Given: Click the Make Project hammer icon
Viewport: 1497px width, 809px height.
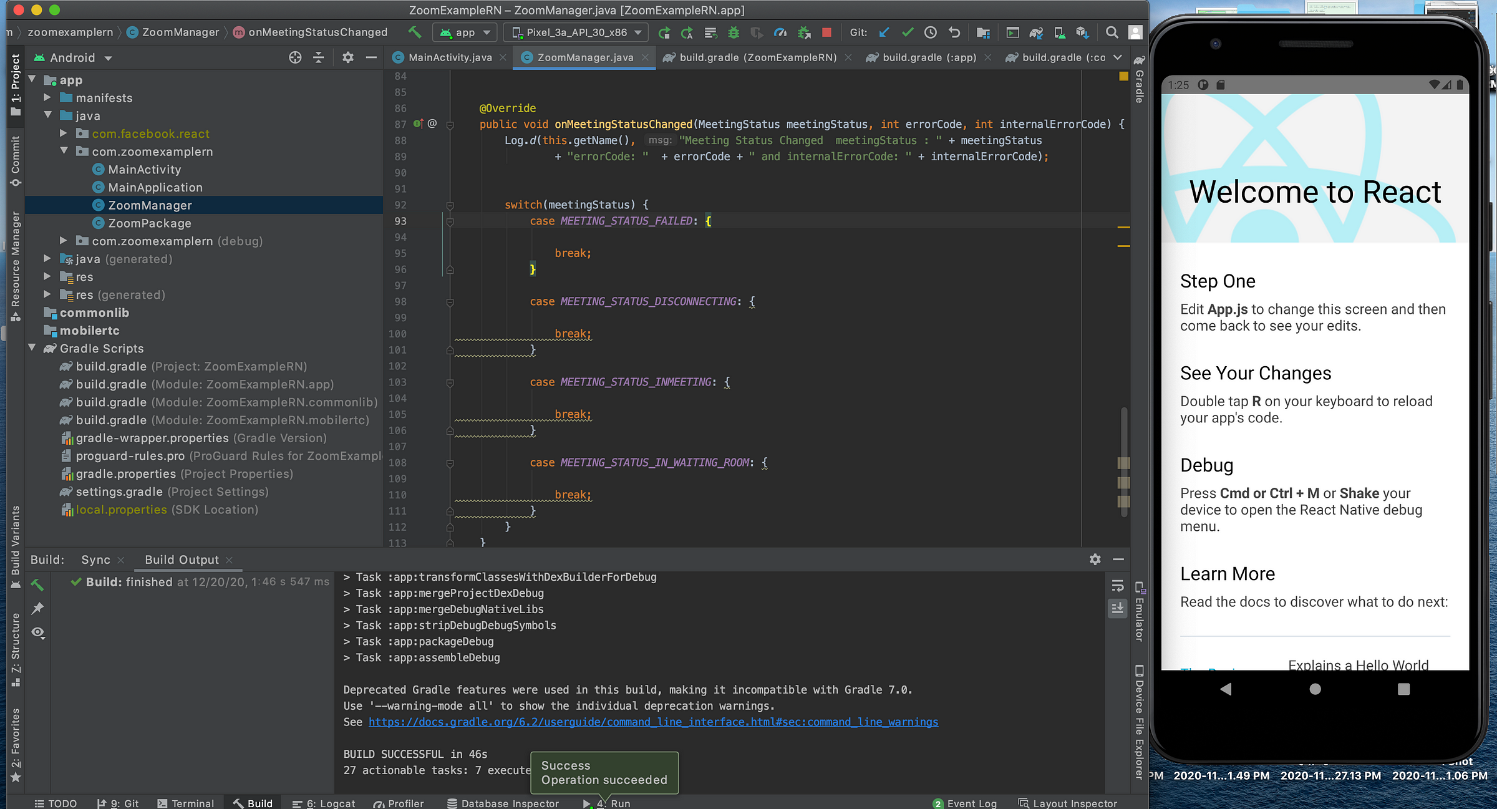Looking at the screenshot, I should coord(414,32).
